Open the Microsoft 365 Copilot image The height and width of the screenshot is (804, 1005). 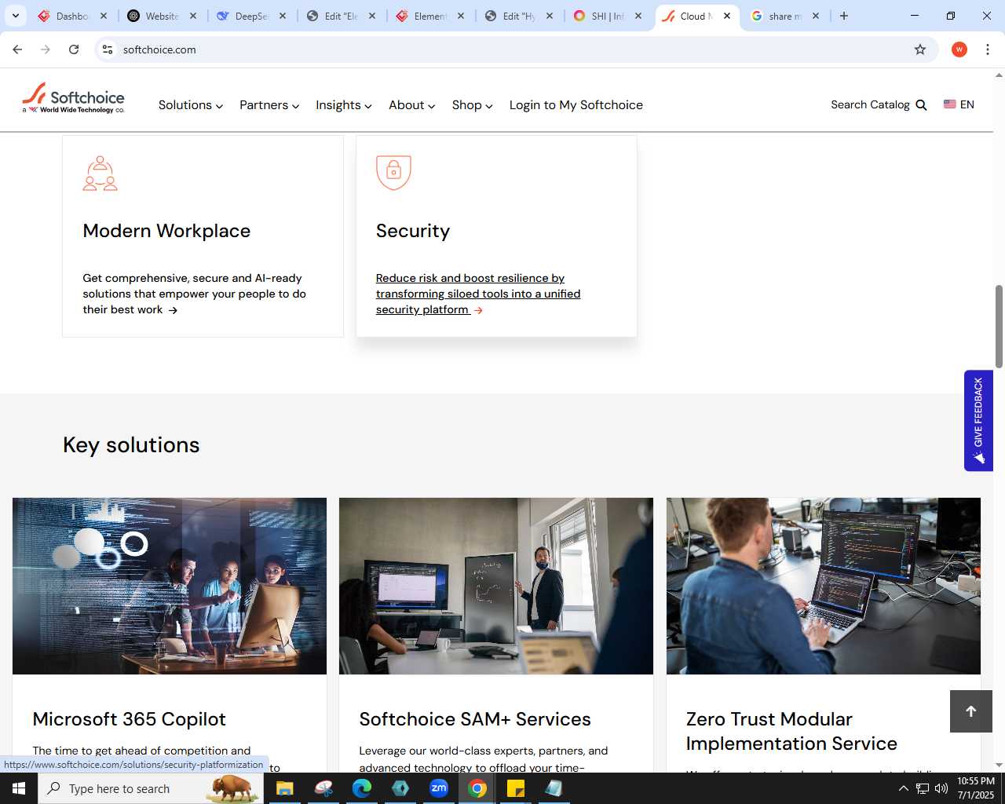tap(170, 586)
